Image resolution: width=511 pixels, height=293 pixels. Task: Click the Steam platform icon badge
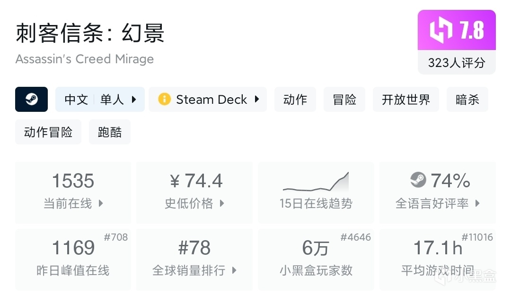click(x=31, y=100)
